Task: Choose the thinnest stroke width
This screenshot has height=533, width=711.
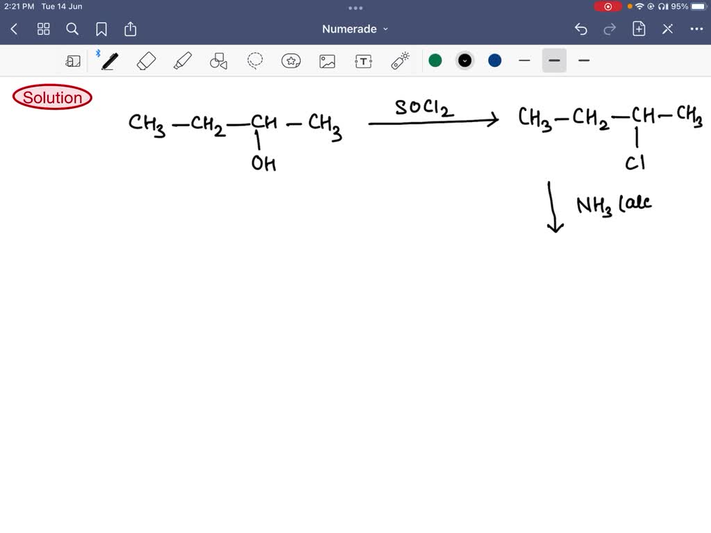Action: tap(524, 60)
